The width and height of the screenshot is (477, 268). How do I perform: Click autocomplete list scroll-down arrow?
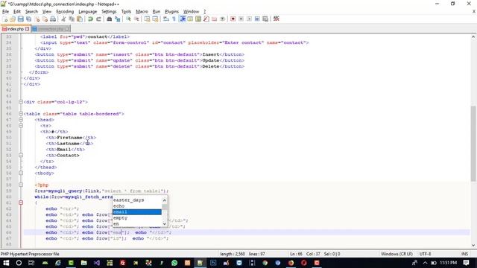(165, 224)
